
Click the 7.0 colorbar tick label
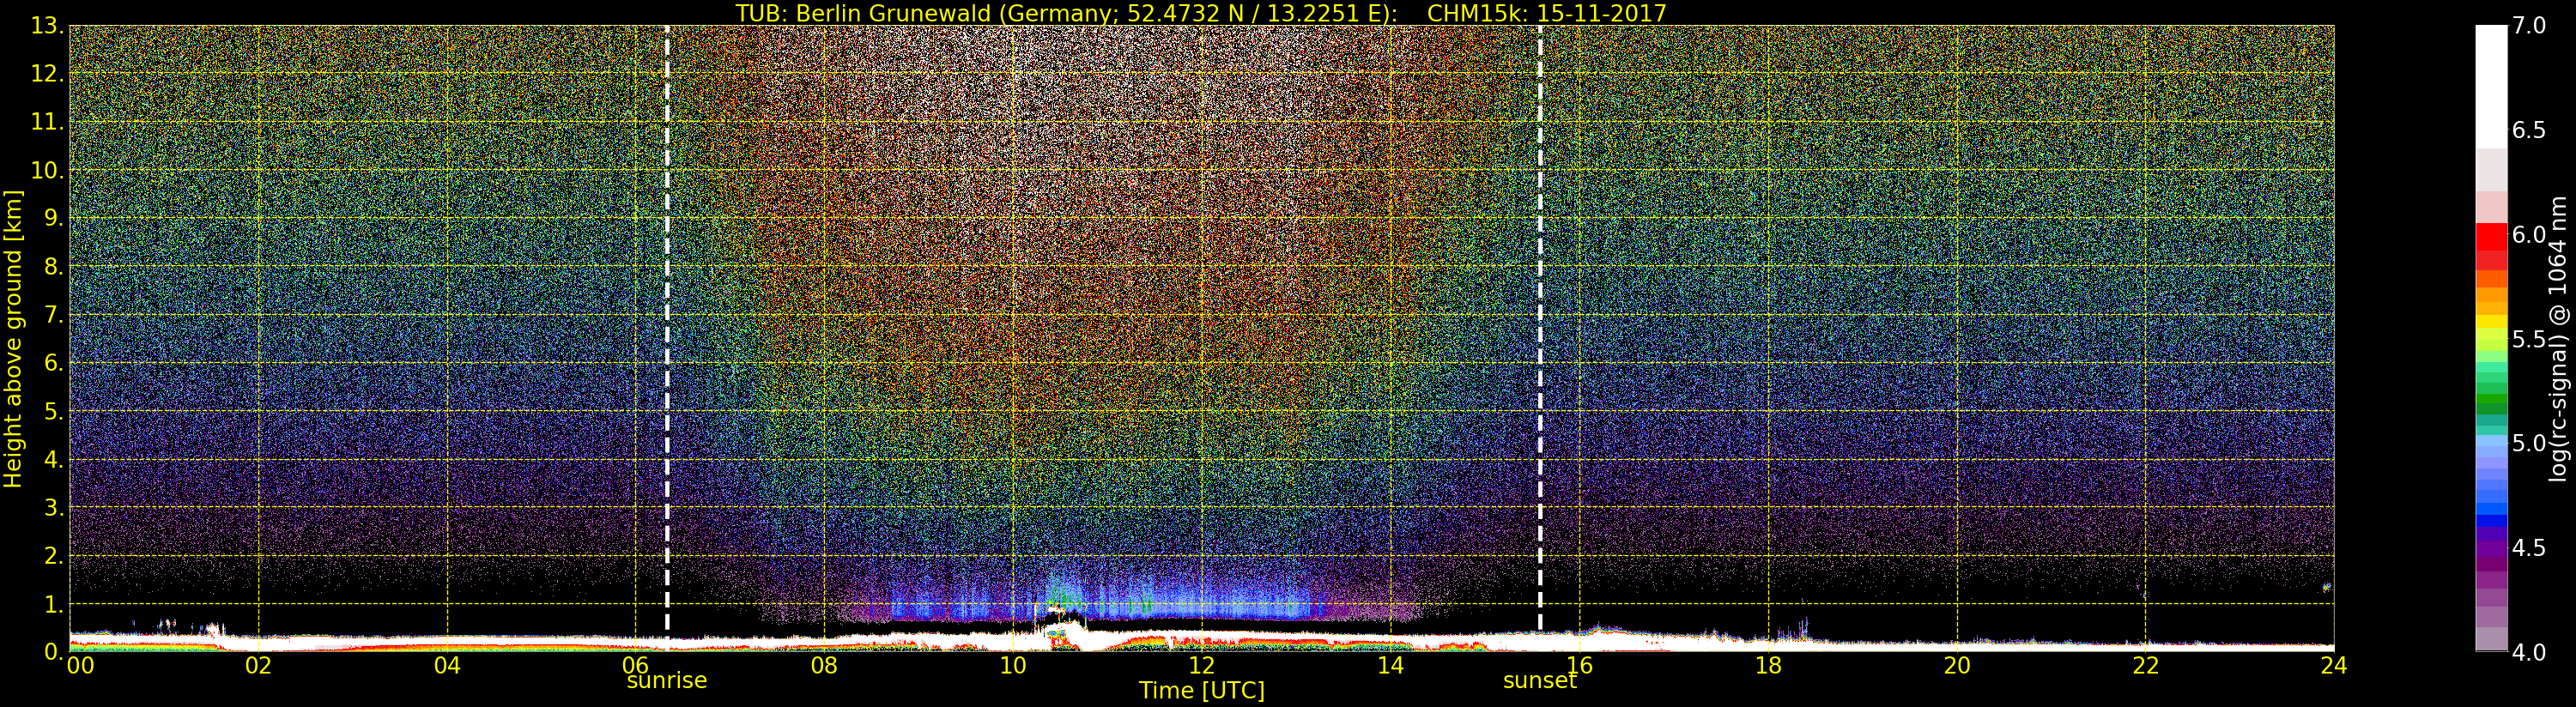(2529, 26)
